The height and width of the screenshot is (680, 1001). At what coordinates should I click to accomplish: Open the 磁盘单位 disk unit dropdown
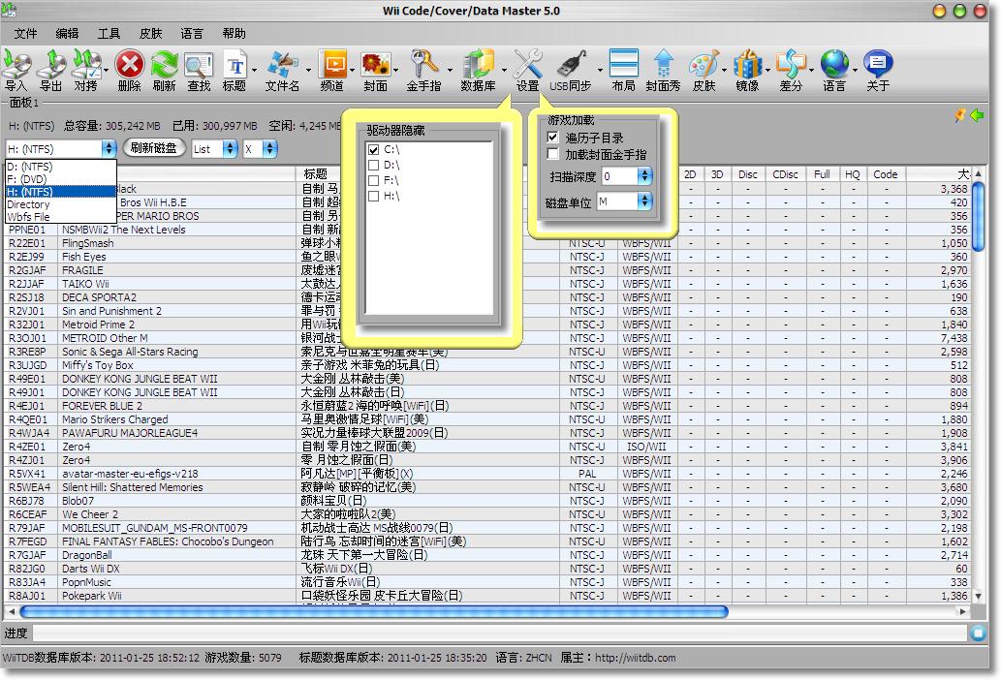point(644,201)
